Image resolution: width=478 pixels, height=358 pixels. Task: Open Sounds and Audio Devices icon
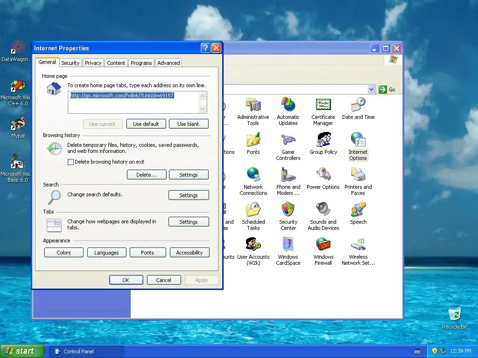click(323, 216)
